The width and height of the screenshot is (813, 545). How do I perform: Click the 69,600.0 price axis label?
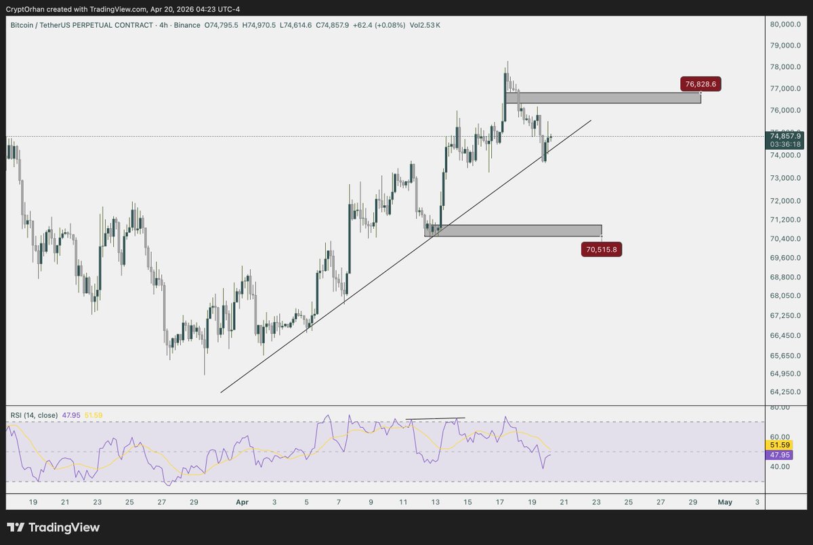pos(786,258)
